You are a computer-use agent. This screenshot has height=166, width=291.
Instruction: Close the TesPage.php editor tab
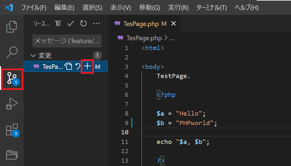[x=173, y=24]
